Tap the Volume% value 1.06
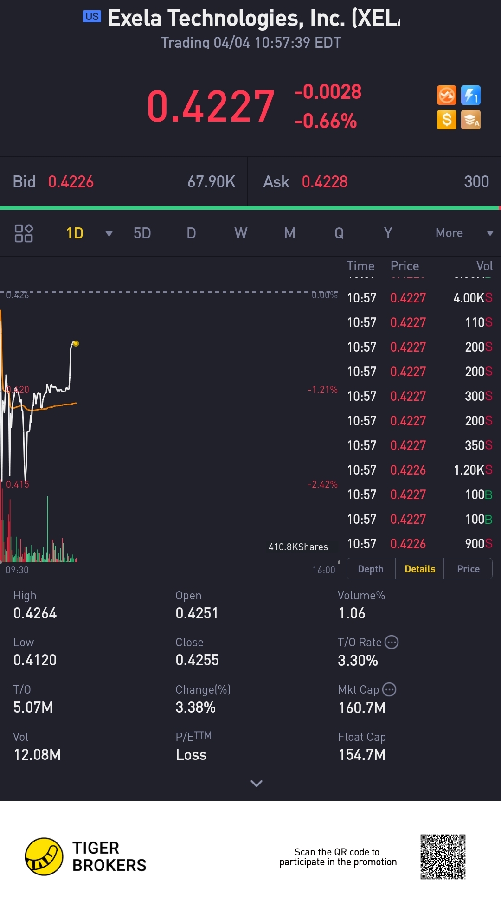 (352, 613)
